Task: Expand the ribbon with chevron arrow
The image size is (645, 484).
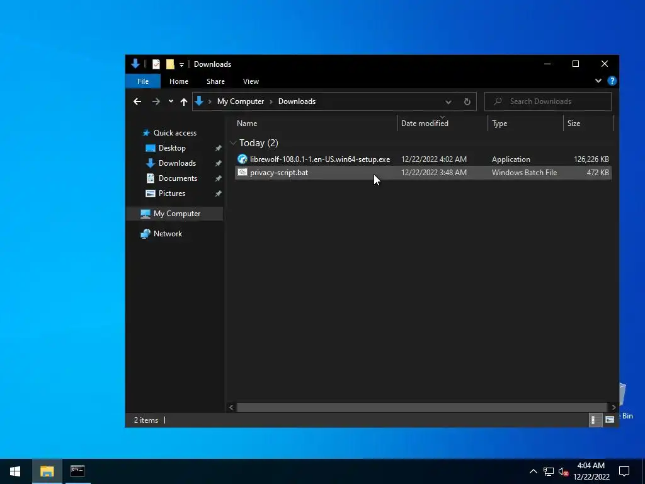Action: [598, 81]
